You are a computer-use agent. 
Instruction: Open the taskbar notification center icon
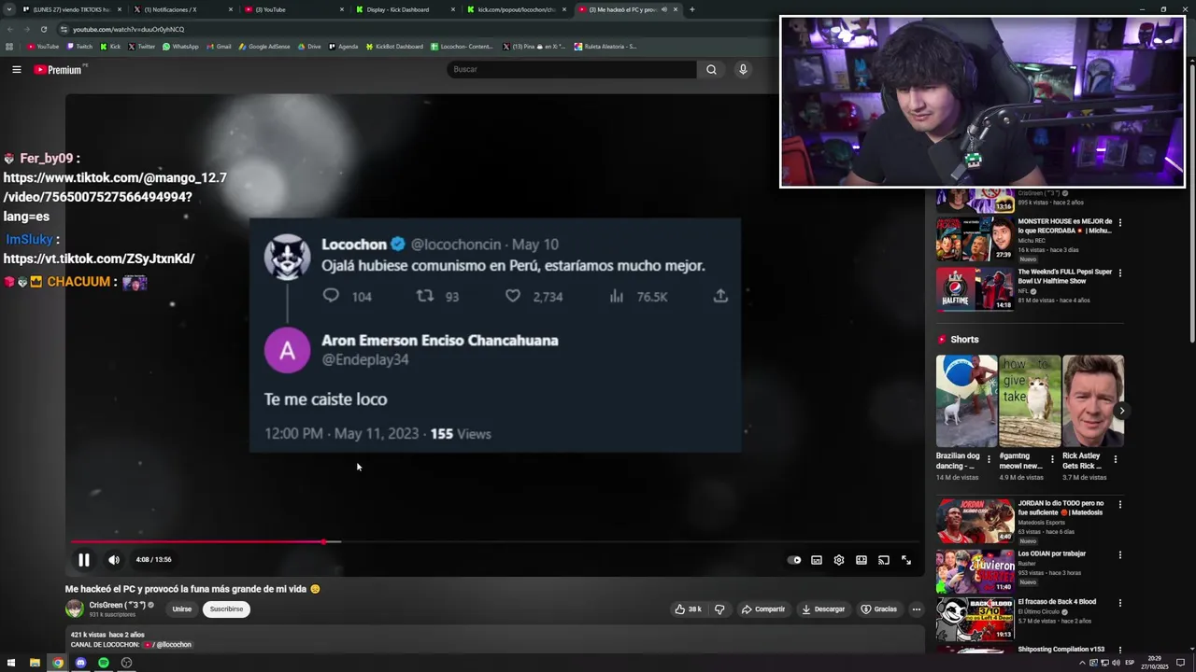1181,663
